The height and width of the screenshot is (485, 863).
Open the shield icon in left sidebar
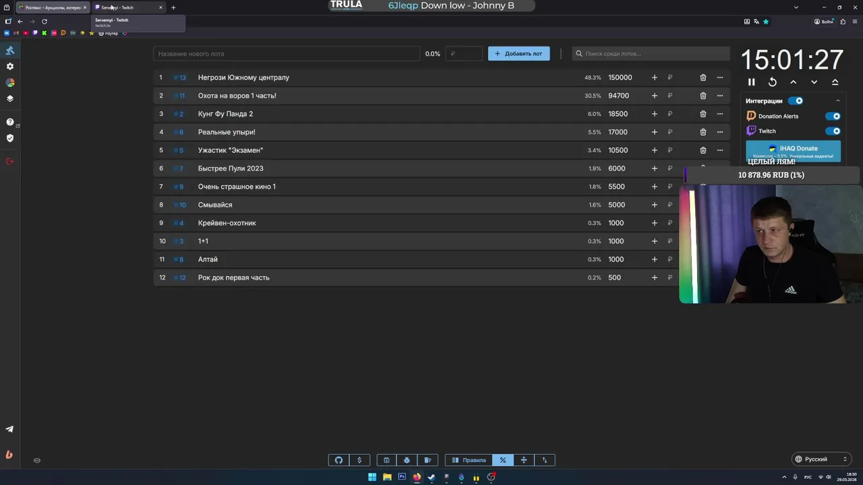tap(10, 138)
